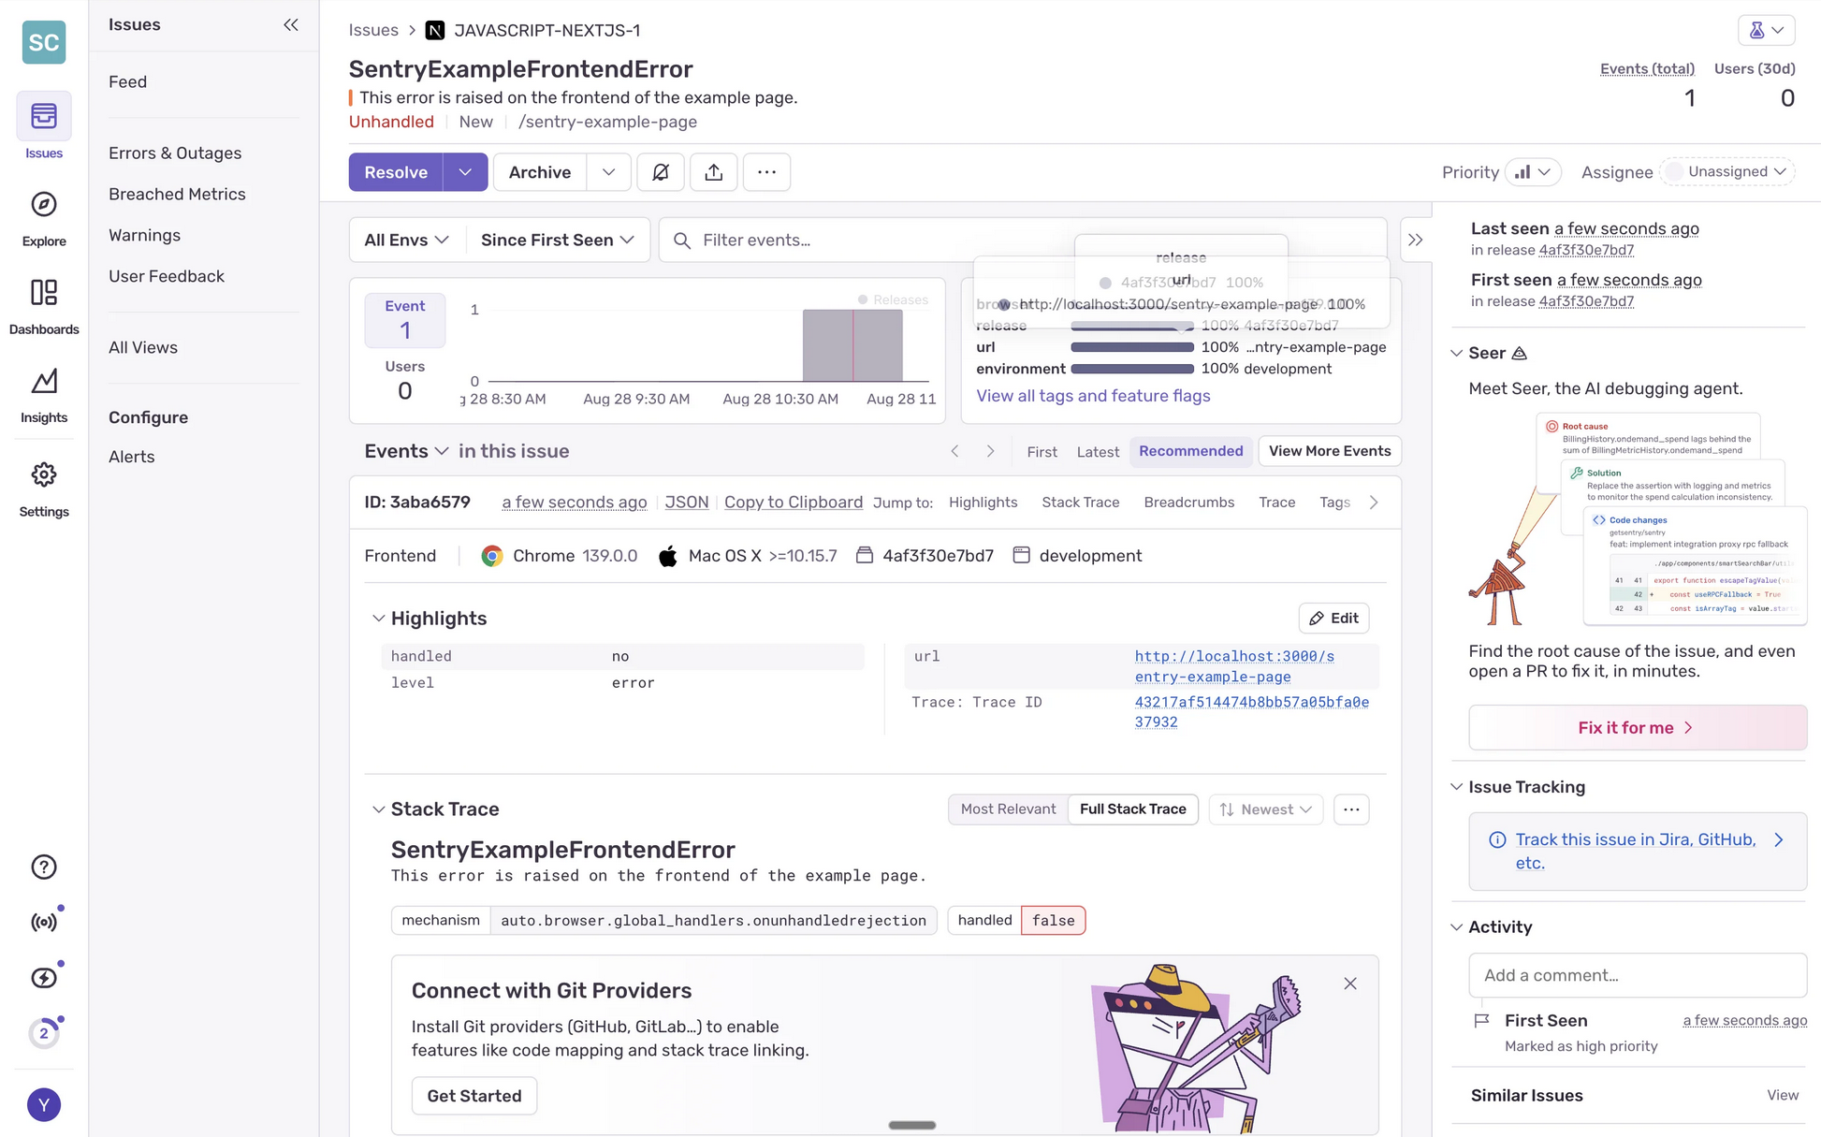Open Dashboards from the sidebar
The image size is (1821, 1137).
pyautogui.click(x=44, y=293)
